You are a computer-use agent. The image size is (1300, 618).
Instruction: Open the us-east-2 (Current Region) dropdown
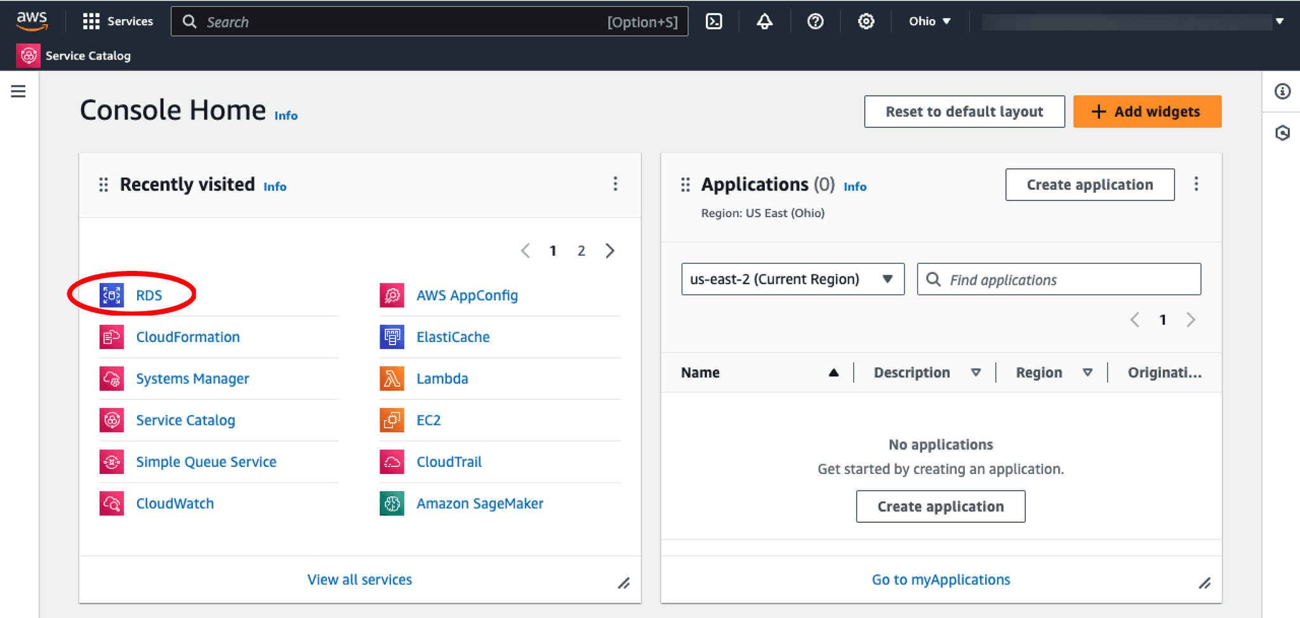point(793,279)
